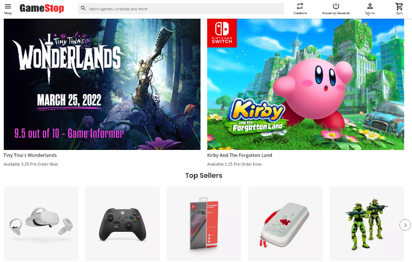
Task: Advance Top Sellers carousel with right arrow
Action: coord(405,225)
